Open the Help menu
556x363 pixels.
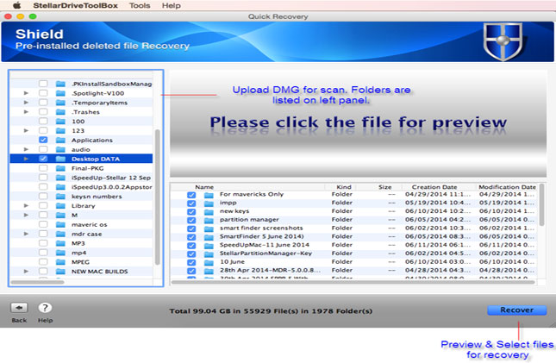[171, 6]
